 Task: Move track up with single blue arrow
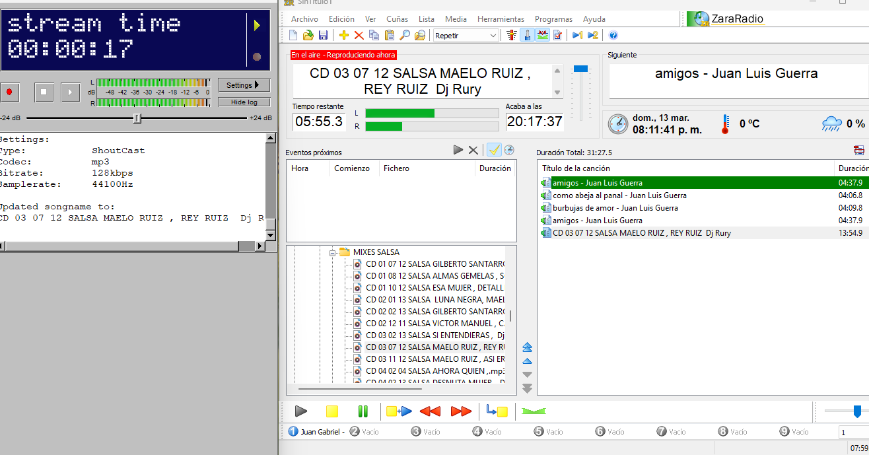[527, 361]
